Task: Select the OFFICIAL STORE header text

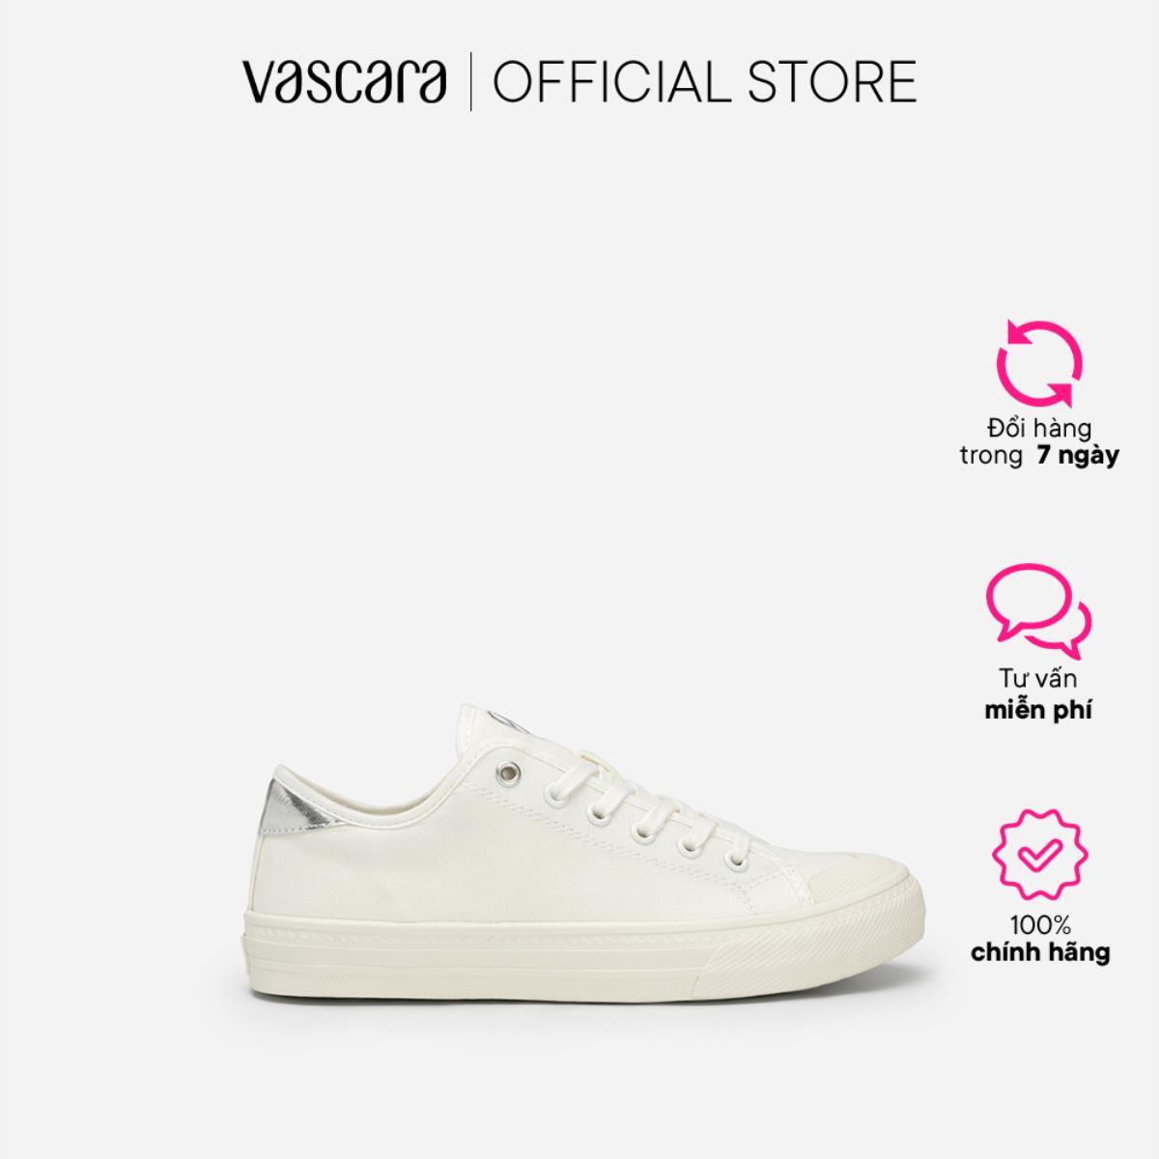Action: coord(705,82)
